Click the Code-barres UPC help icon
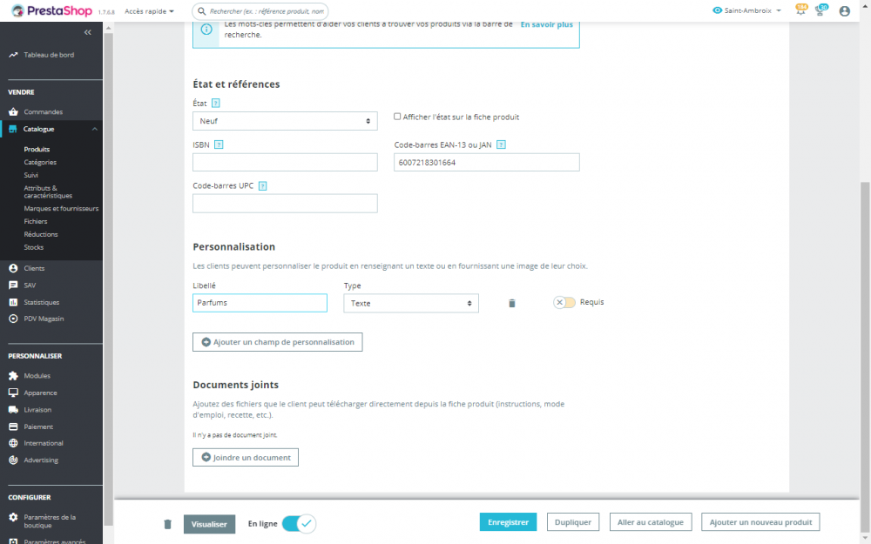 pyautogui.click(x=263, y=186)
